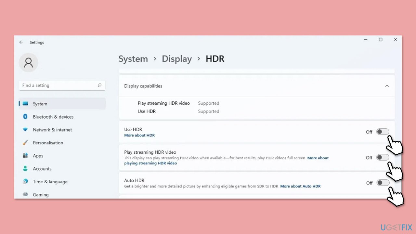Switch on the Auto HDR toggle
This screenshot has height=234, width=416.
pos(383,183)
